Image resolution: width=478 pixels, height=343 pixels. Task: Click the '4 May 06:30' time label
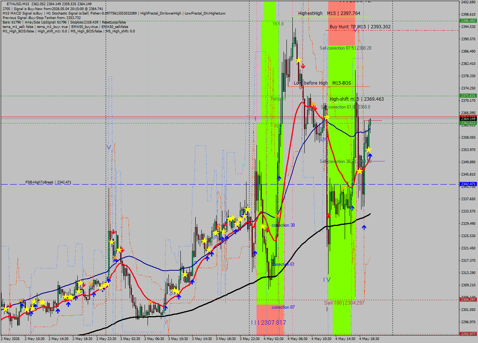[x=298, y=339]
